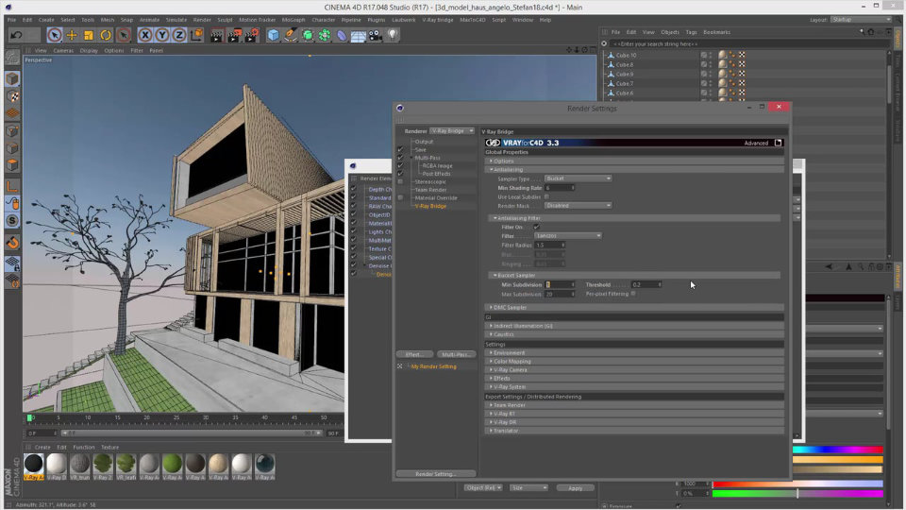Open the MoGraph menu
Screen dimensions: 906x510
point(293,20)
